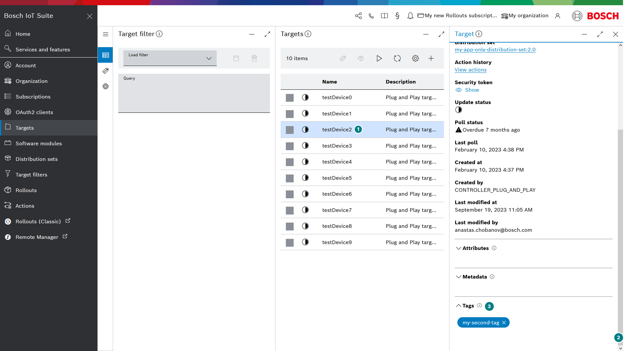624x351 pixels.
Task: Open my-app-only-distribution-set:2.0 link
Action: coord(495,50)
